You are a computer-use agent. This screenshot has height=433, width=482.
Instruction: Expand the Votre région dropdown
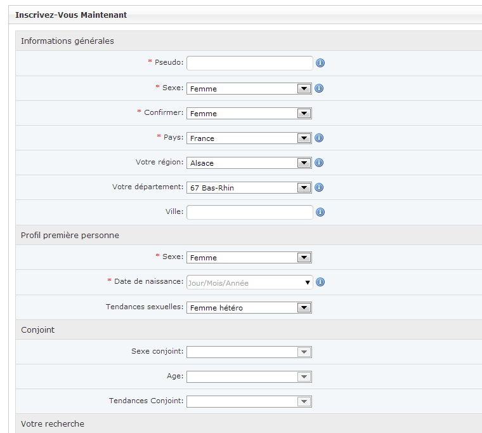249,163
